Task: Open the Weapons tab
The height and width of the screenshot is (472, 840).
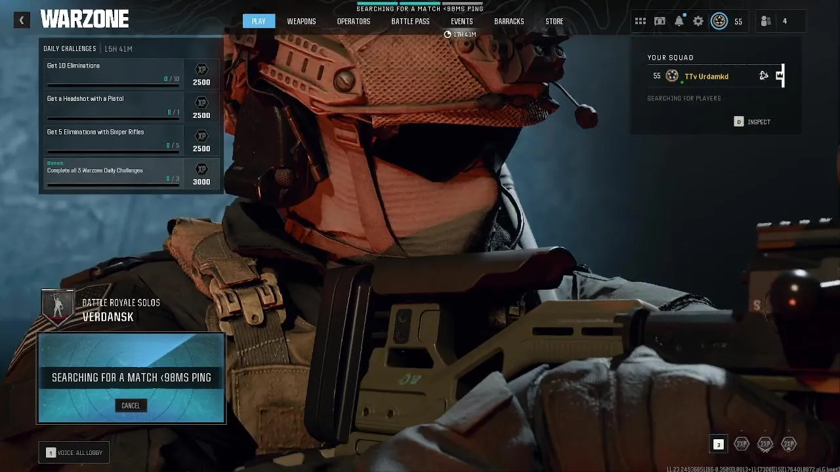Action: [x=301, y=22]
